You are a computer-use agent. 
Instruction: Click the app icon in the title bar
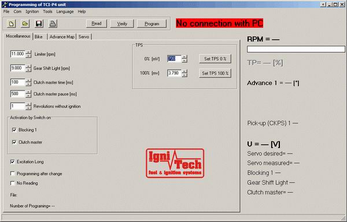pyautogui.click(x=5, y=5)
